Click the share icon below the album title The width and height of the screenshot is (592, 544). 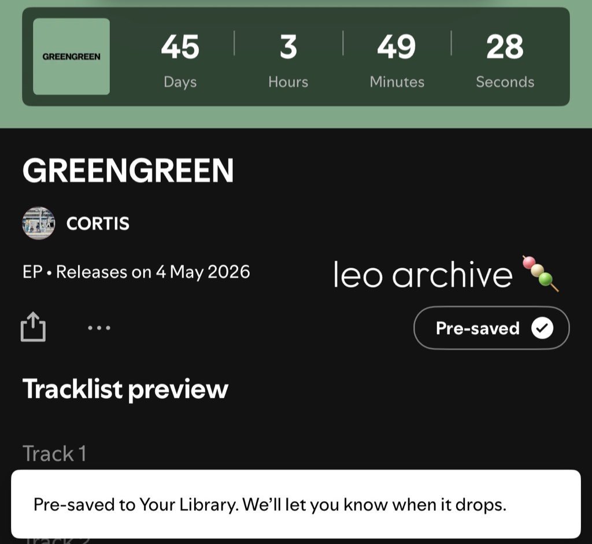[34, 327]
